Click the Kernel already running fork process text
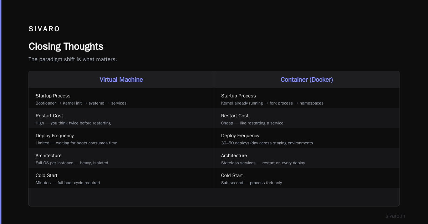The height and width of the screenshot is (224, 428). (x=272, y=103)
